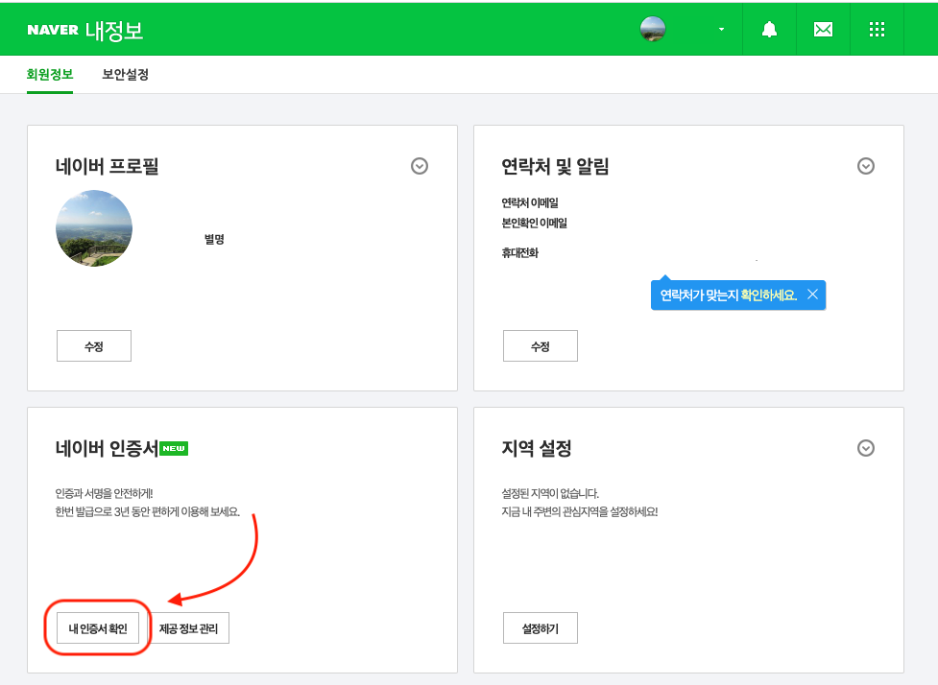Switch to the 보안설정 tab
Viewport: 938px width, 685px height.
125,75
